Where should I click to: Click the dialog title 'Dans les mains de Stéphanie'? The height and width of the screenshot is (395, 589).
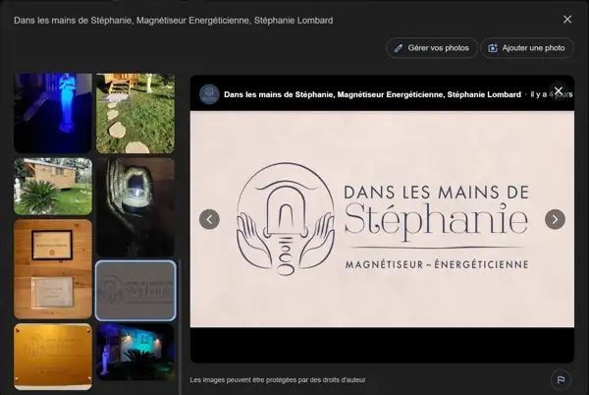(x=173, y=21)
